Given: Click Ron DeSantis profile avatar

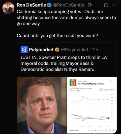Looking at the screenshot, I should click(x=8, y=8).
